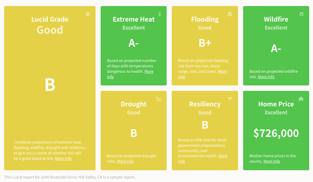313x182 pixels.
Task: Click the $726,000 median home price
Action: 276,133
